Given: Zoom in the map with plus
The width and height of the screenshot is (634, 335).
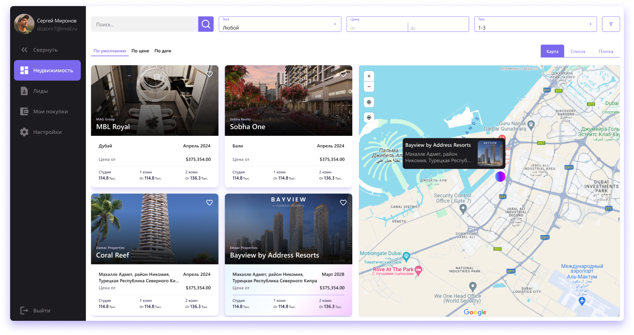Looking at the screenshot, I should click(x=369, y=76).
